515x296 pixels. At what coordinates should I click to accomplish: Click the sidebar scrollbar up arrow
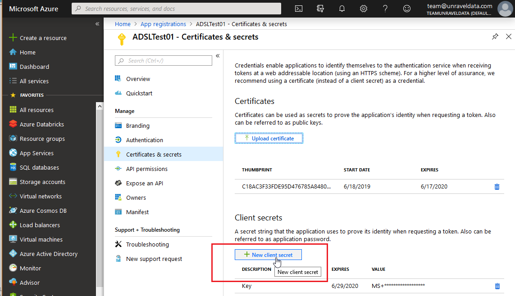click(100, 106)
